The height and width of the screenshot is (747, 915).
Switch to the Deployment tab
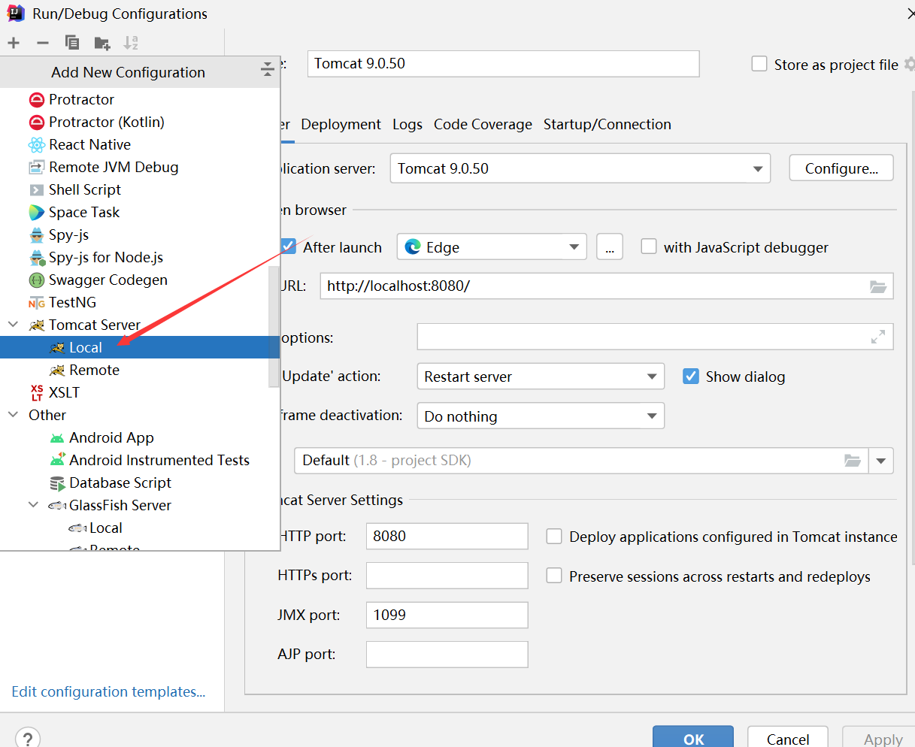341,124
